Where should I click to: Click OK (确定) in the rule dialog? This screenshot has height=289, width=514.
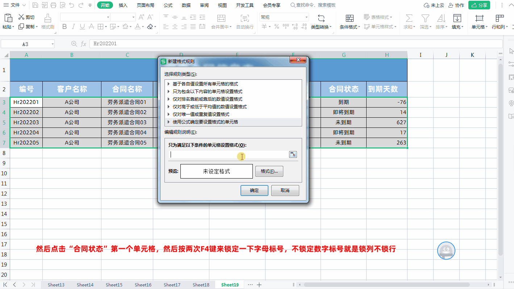tap(254, 190)
